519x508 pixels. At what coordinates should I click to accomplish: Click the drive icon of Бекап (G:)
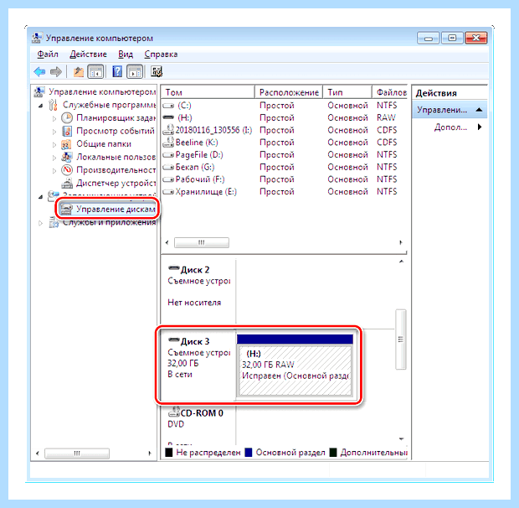tap(168, 167)
